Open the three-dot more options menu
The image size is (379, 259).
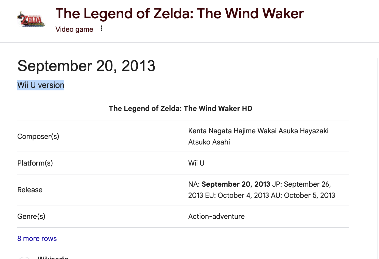point(101,28)
